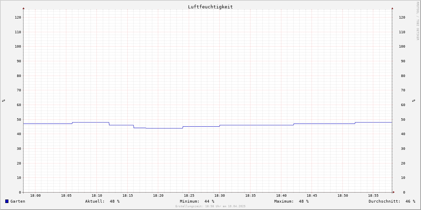Click the 120 label on left axis
The image size is (421, 210).
[18, 17]
